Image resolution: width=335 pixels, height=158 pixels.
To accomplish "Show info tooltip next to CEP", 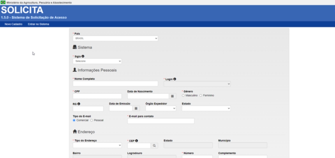I will click(136, 141).
